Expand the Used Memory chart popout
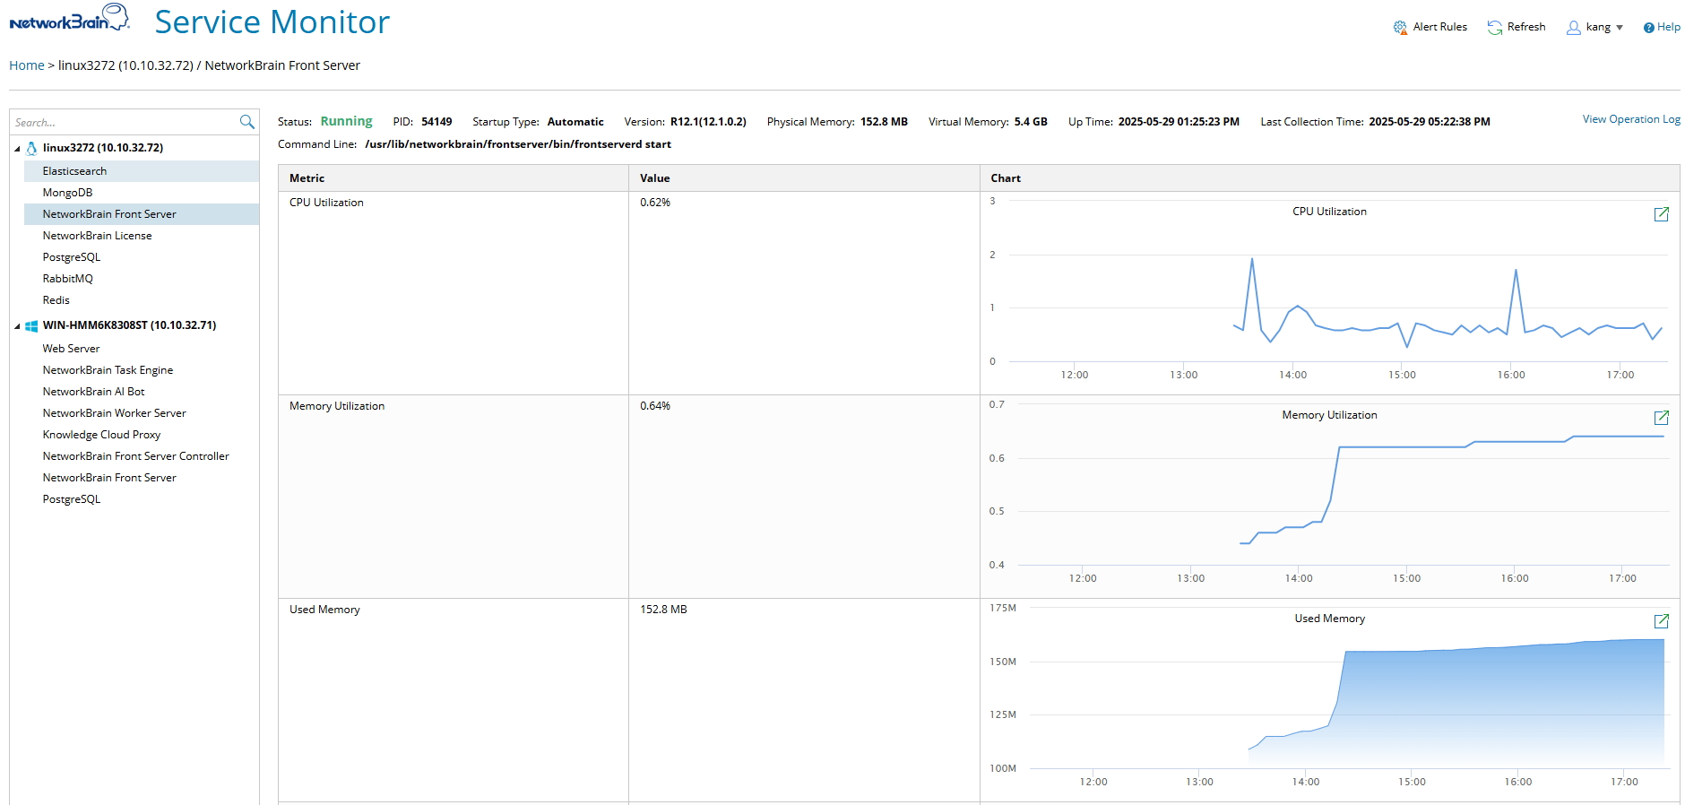Image resolution: width=1685 pixels, height=805 pixels. tap(1661, 621)
